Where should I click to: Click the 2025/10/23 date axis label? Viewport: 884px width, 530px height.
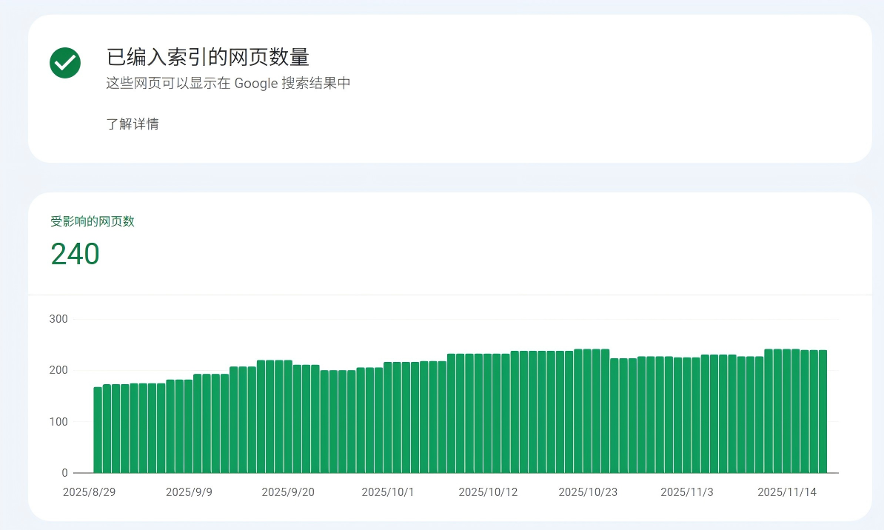(588, 492)
